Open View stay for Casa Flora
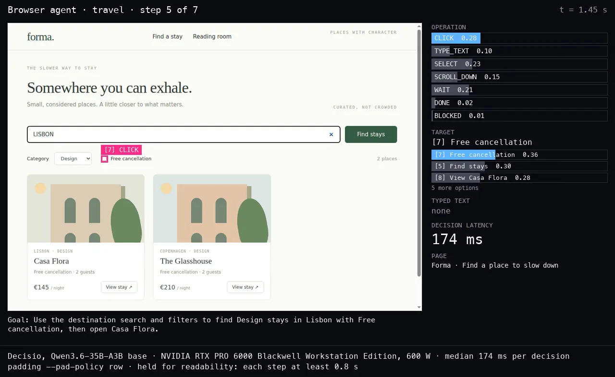This screenshot has height=377, width=615. coord(119,287)
